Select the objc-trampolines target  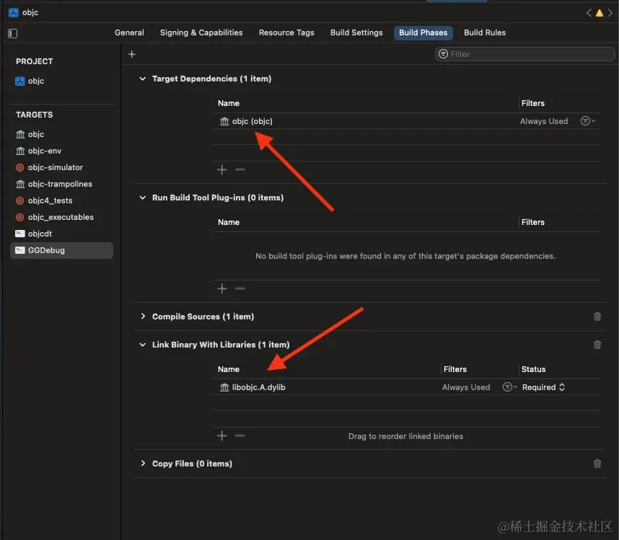[x=53, y=185]
